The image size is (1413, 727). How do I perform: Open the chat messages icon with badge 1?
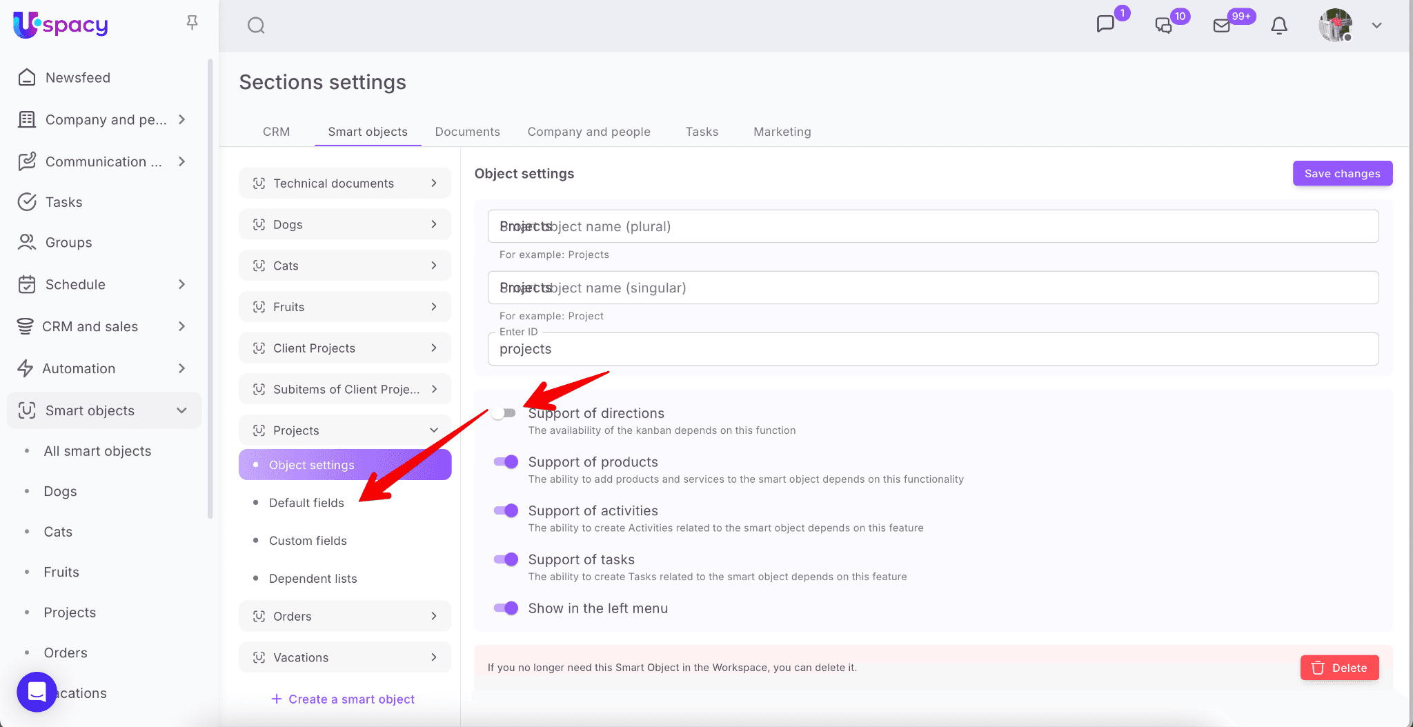coord(1105,24)
